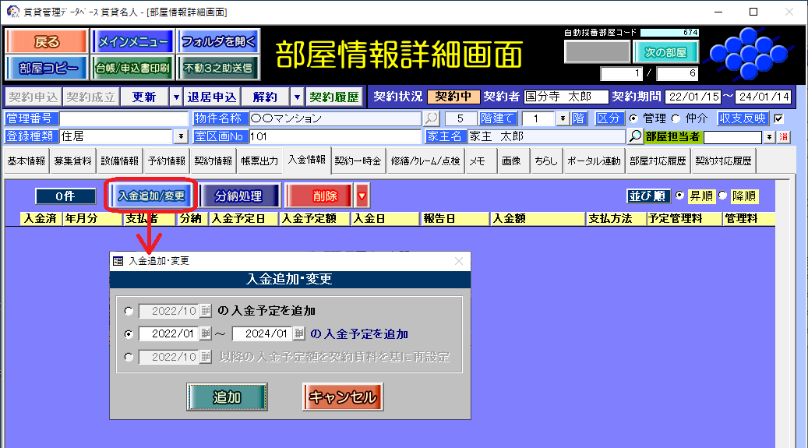Open the 修繕/クレーム/点検 tab
808x448 pixels.
tap(425, 161)
